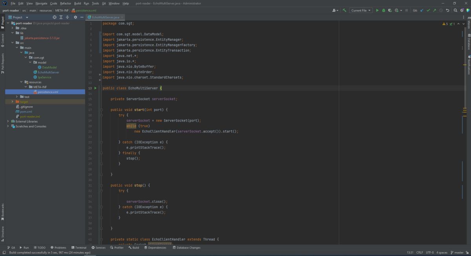471x256 pixels.
Task: Hide the Project panel with minus icon
Action: [x=82, y=17]
